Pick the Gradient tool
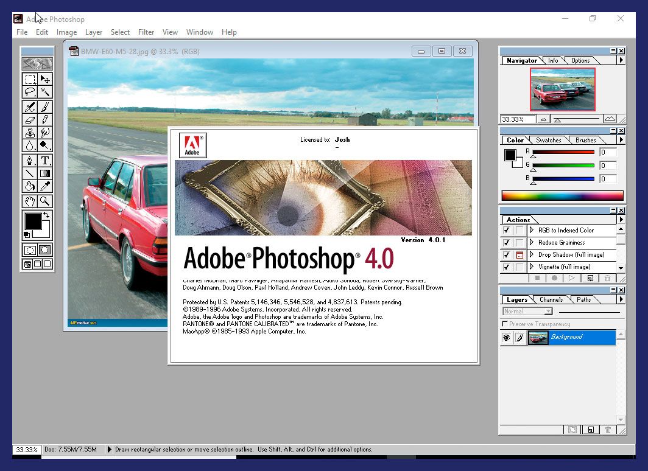Image resolution: width=648 pixels, height=471 pixels. tap(45, 173)
